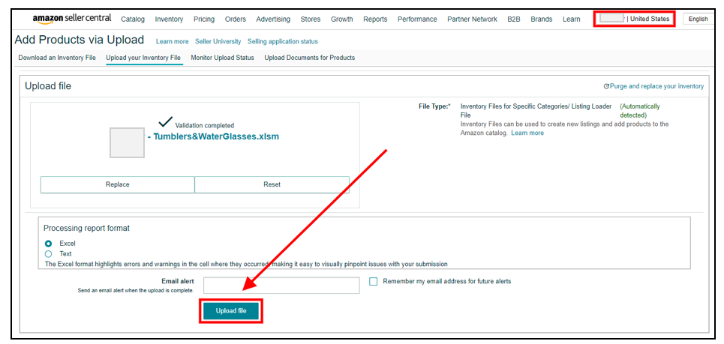
Task: Open the Advertising menu
Action: click(x=273, y=19)
